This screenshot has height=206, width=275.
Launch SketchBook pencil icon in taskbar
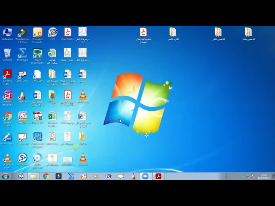[x=133, y=176]
